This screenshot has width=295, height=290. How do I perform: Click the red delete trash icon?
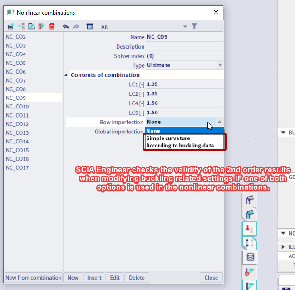52,26
